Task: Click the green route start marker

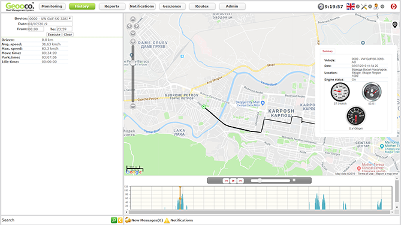Action: [x=204, y=107]
